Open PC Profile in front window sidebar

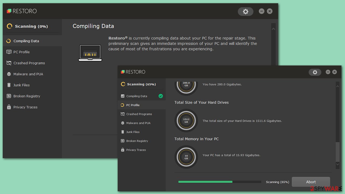coord(142,105)
